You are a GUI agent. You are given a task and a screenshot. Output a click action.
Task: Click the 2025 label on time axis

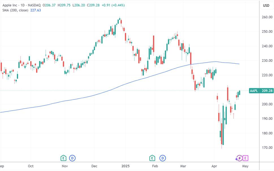coord(125,166)
